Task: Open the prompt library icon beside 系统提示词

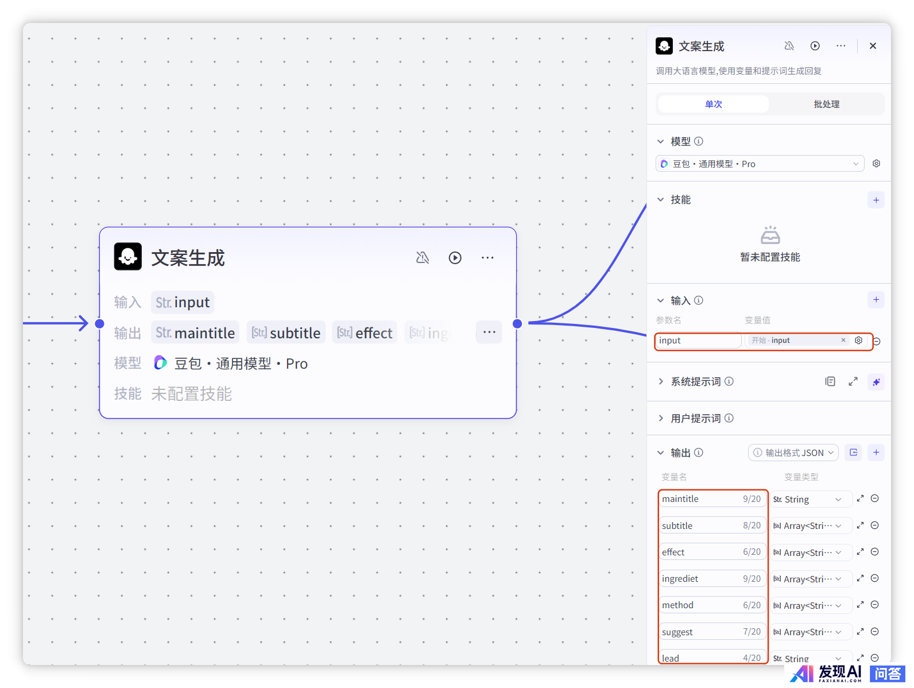Action: [x=830, y=381]
